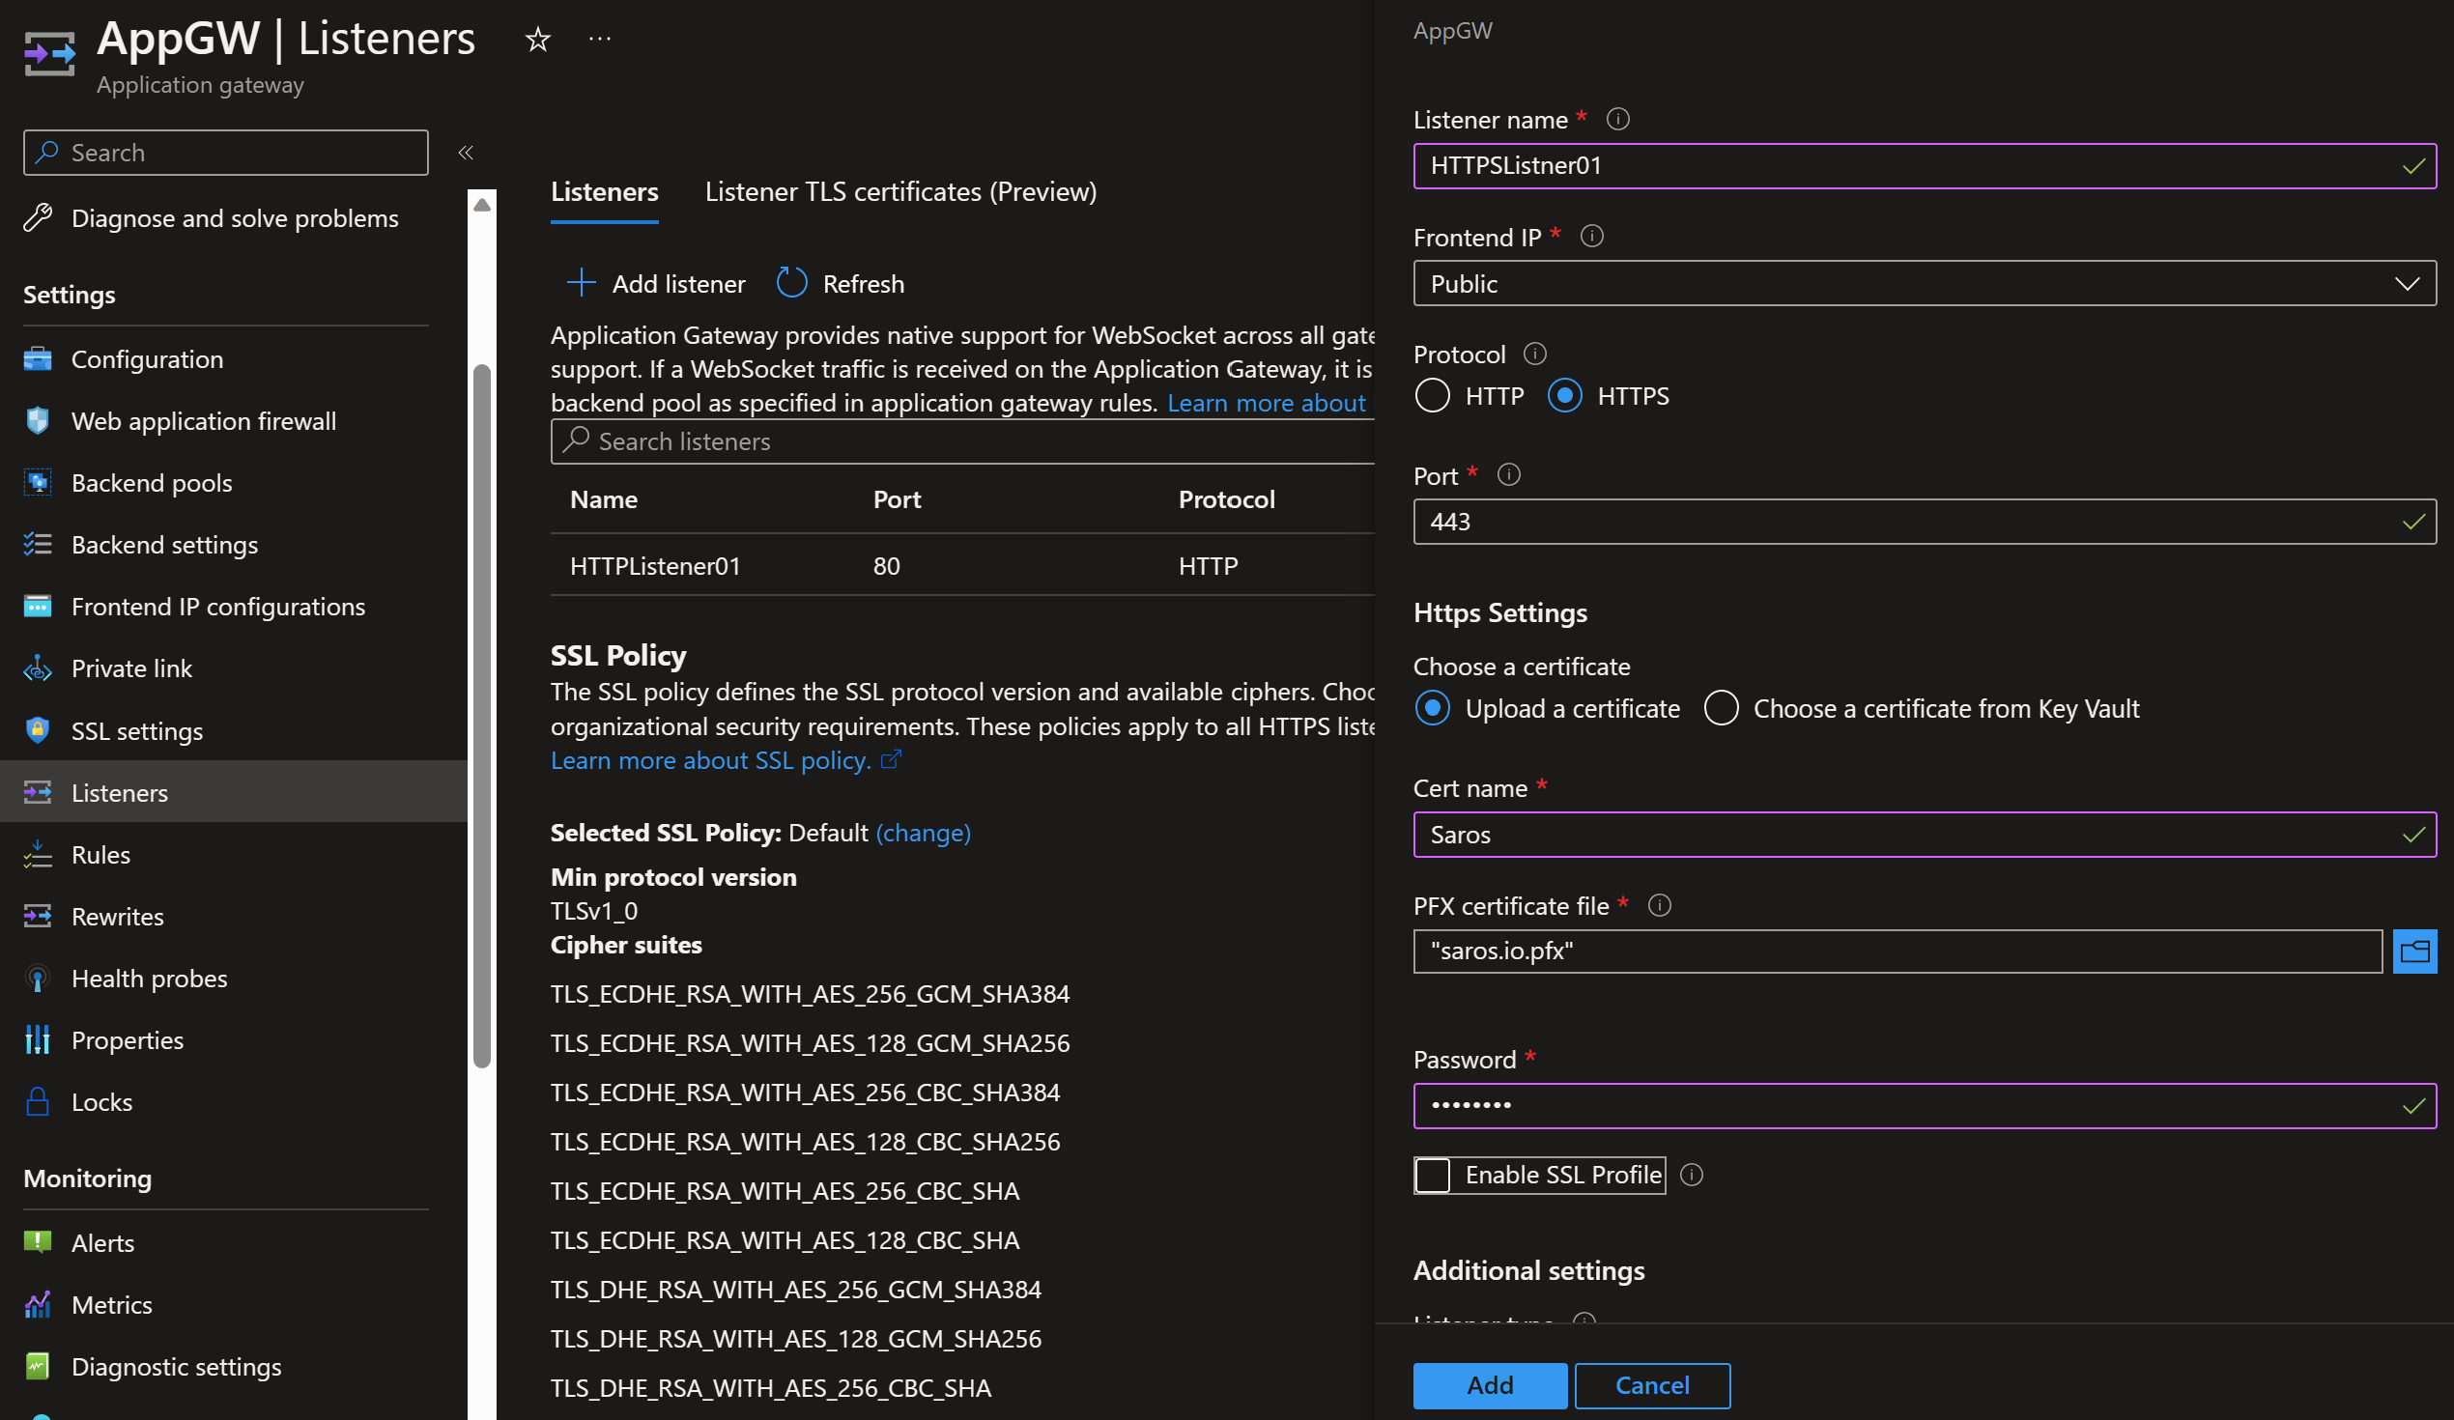The height and width of the screenshot is (1420, 2454).
Task: Open Web application firewall from sidebar
Action: coord(203,421)
